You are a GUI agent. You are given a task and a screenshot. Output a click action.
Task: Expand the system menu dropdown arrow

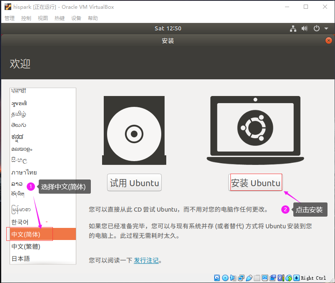pyautogui.click(x=326, y=28)
